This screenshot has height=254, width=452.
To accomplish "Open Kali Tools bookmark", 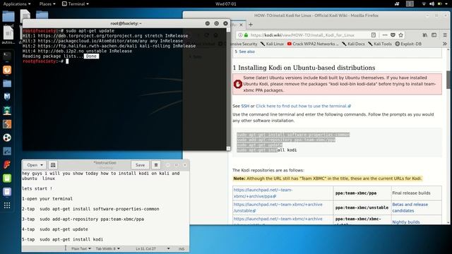I will pos(380,44).
